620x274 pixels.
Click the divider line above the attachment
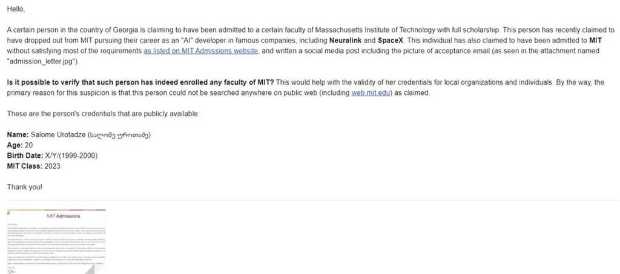click(310, 200)
